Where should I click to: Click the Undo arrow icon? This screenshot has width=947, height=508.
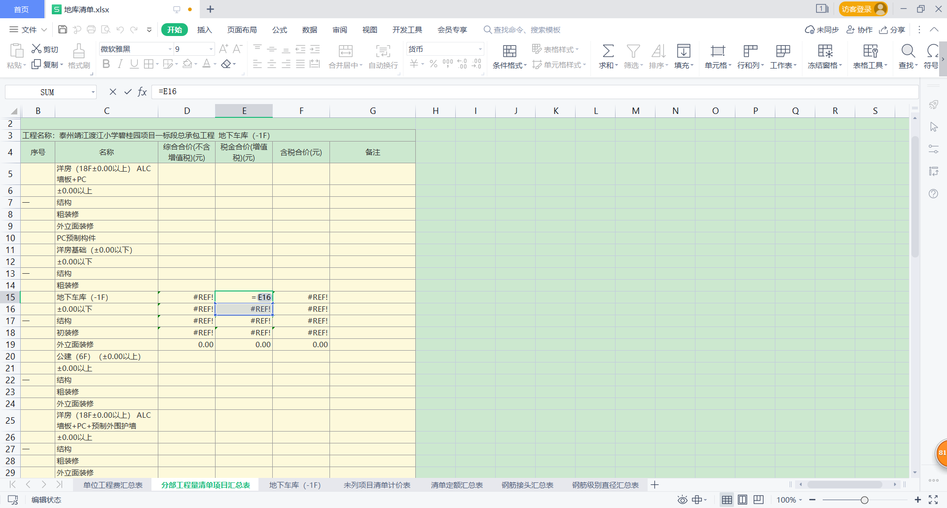click(120, 30)
